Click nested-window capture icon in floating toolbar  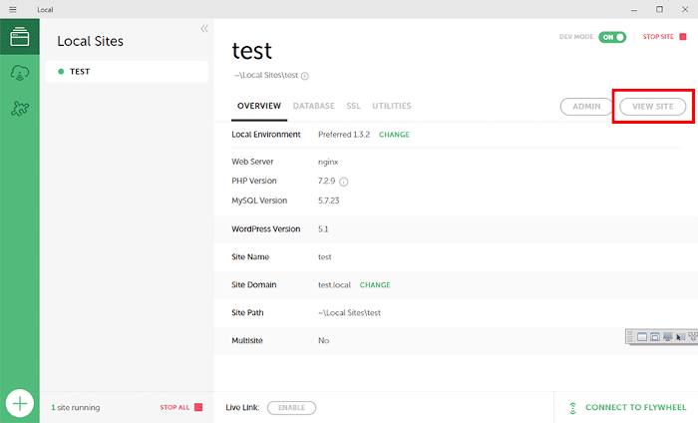pyautogui.click(x=655, y=337)
